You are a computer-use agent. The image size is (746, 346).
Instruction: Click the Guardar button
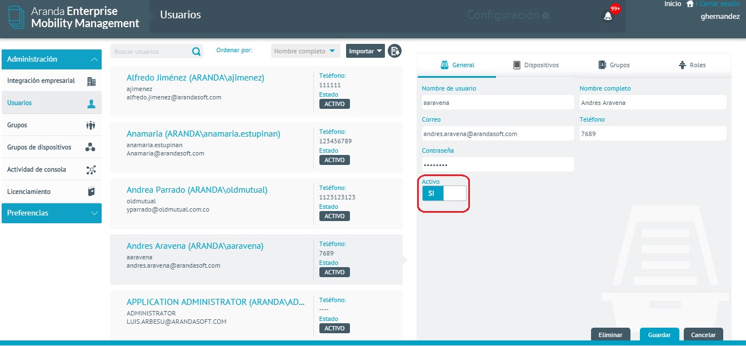pyautogui.click(x=659, y=335)
